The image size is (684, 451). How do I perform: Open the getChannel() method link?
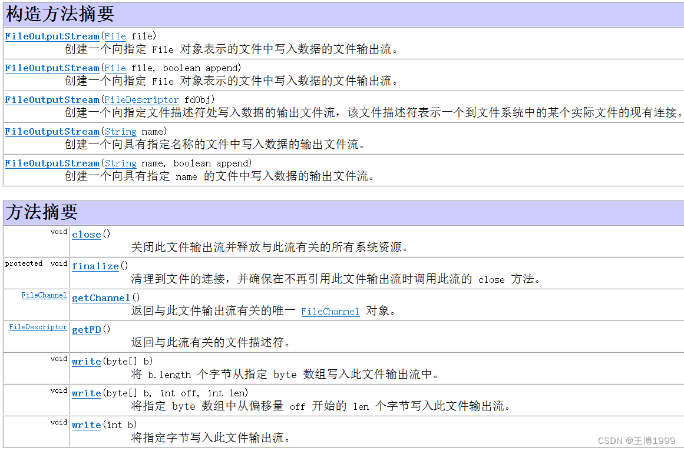tap(101, 298)
